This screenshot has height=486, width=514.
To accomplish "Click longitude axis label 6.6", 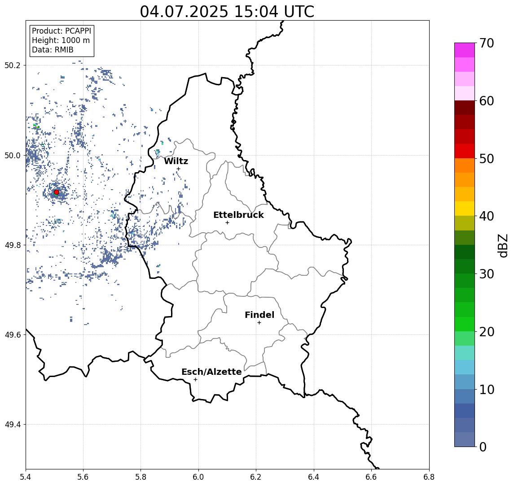I will [371, 477].
